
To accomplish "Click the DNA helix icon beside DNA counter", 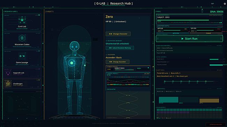I will tap(202, 11).
